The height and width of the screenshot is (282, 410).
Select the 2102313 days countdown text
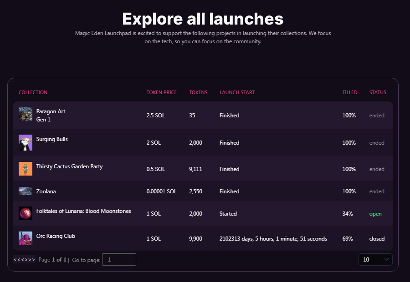273,239
